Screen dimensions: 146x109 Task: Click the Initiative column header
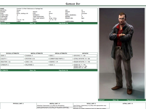pyautogui.click(x=85, y=53)
